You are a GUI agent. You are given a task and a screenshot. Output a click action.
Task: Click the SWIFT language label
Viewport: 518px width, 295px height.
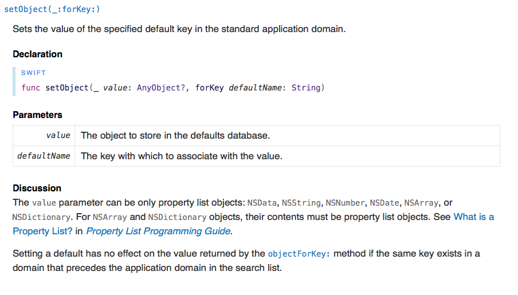click(33, 73)
